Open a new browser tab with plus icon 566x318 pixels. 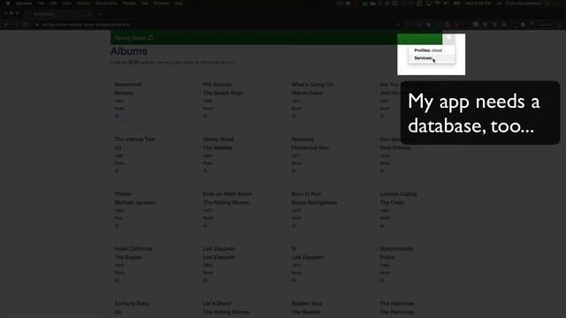[x=100, y=14]
